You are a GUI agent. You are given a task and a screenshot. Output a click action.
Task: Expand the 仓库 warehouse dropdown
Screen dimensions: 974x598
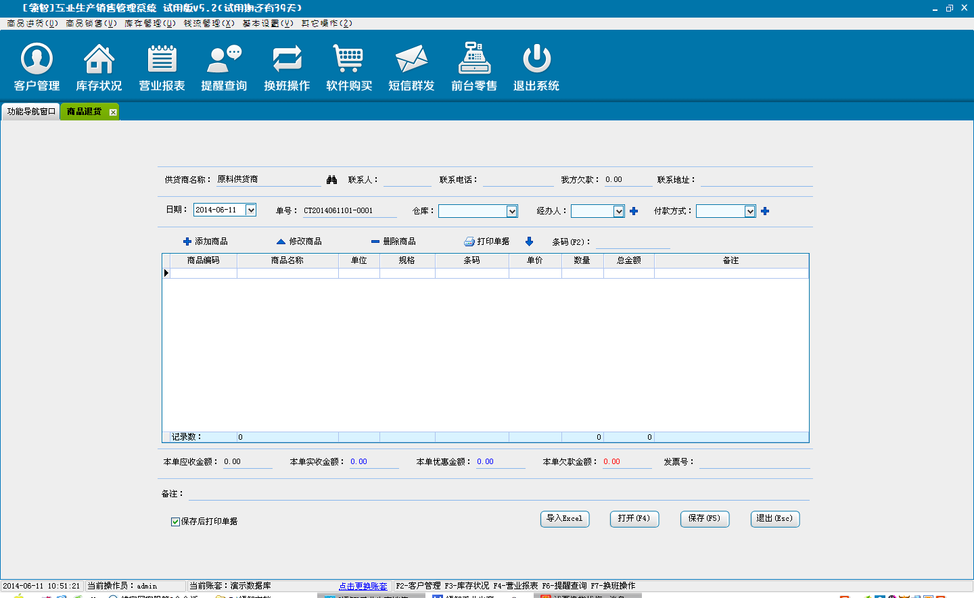tap(512, 212)
